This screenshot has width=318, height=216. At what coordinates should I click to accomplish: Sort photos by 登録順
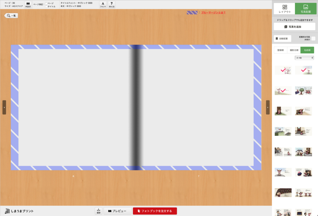tap(280, 50)
